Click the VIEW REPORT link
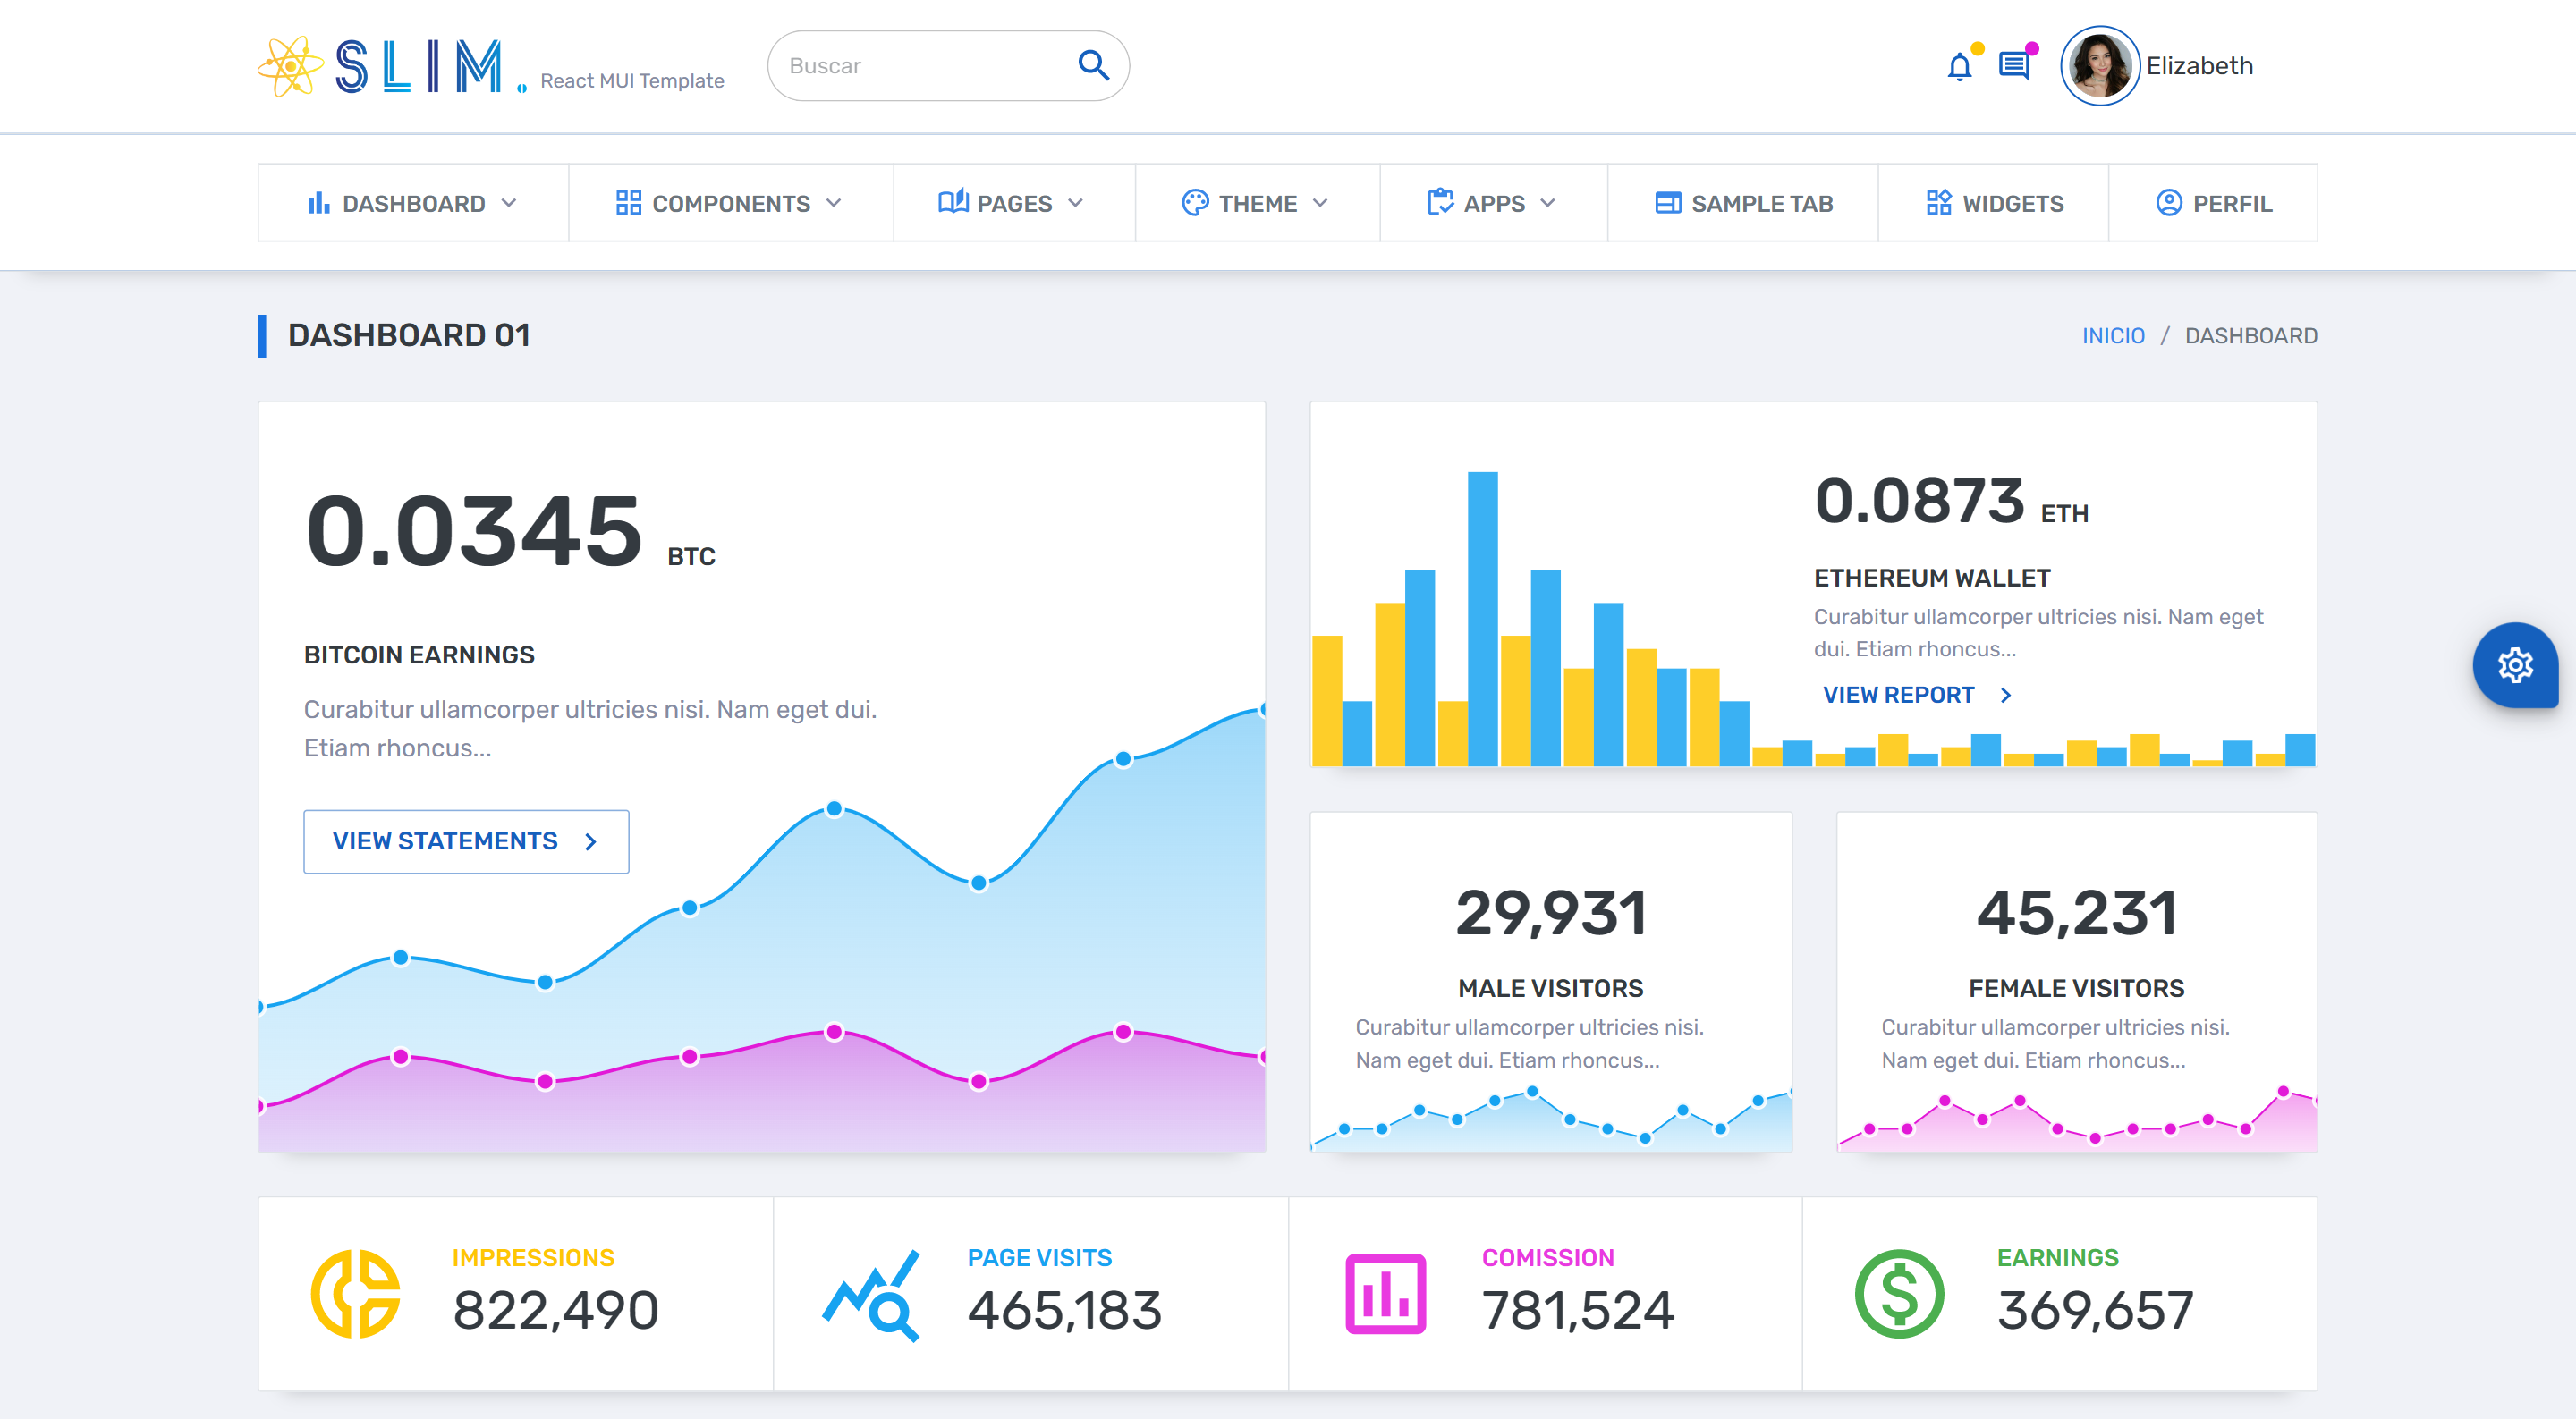The height and width of the screenshot is (1419, 2576). (1917, 695)
